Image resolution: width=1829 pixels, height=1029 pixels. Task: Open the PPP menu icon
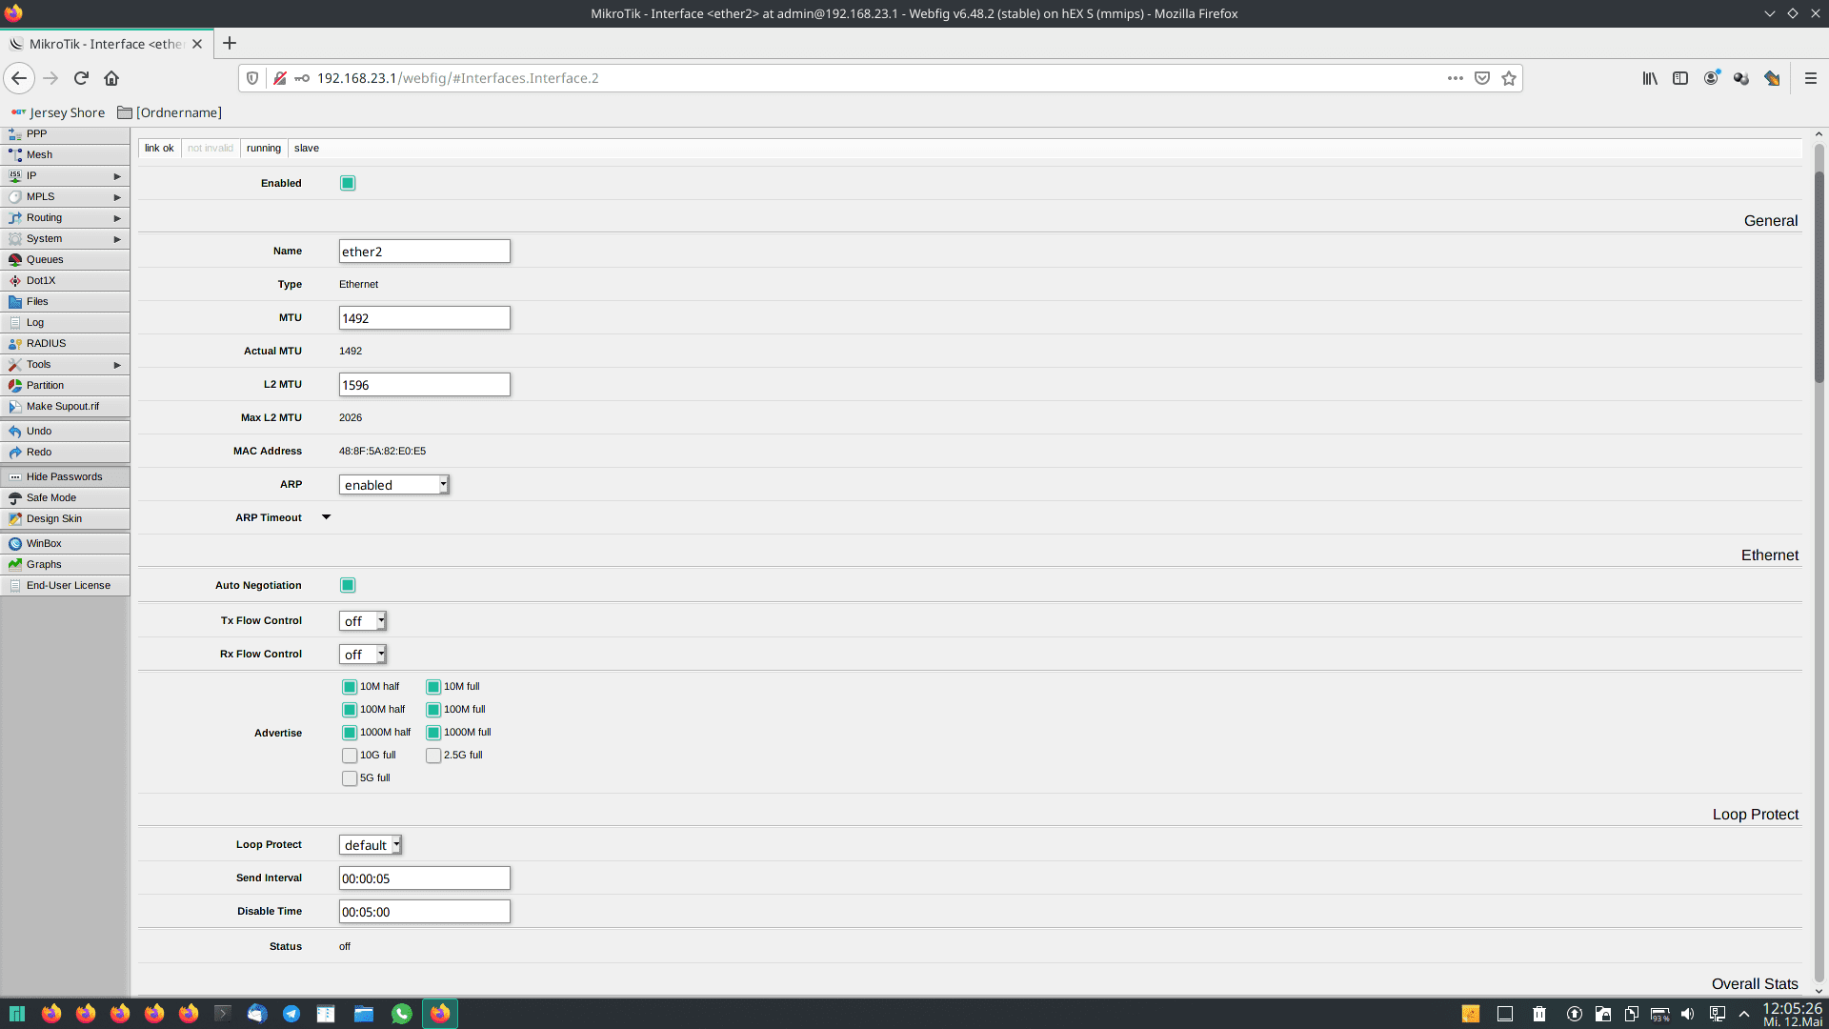click(15, 134)
